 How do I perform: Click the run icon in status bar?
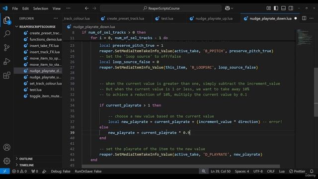click(x=44, y=171)
